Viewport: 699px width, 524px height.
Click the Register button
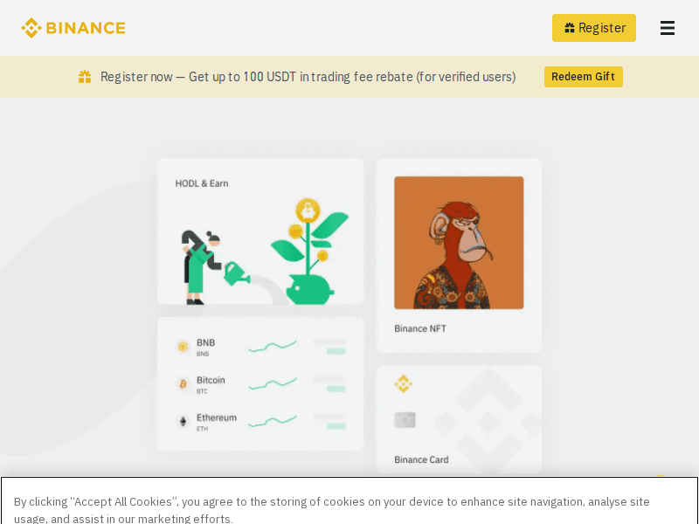pos(594,28)
